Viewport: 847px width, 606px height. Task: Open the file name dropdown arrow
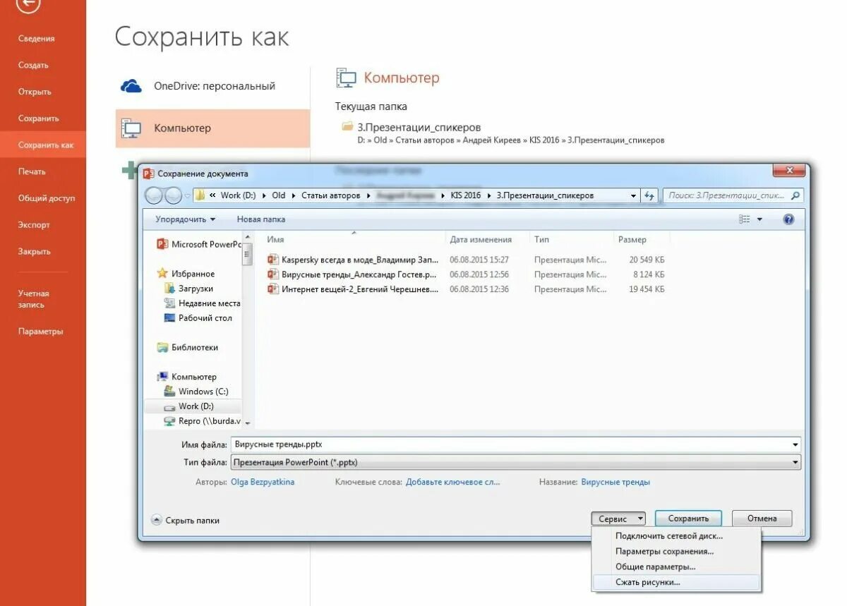[x=795, y=445]
